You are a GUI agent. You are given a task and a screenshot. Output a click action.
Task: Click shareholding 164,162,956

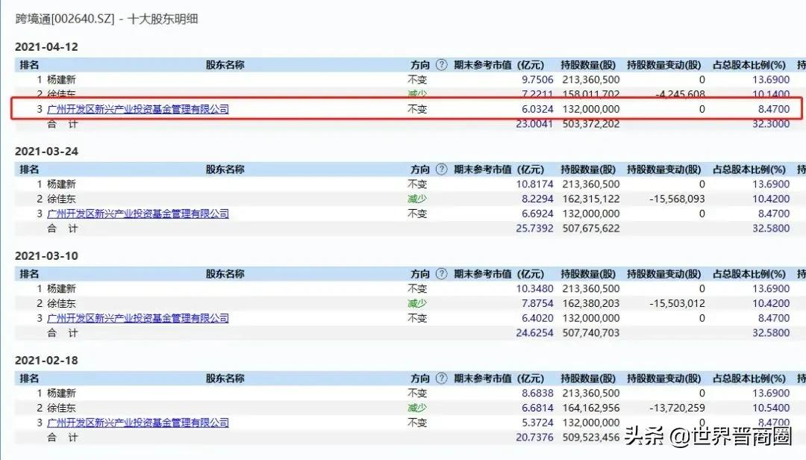point(590,408)
